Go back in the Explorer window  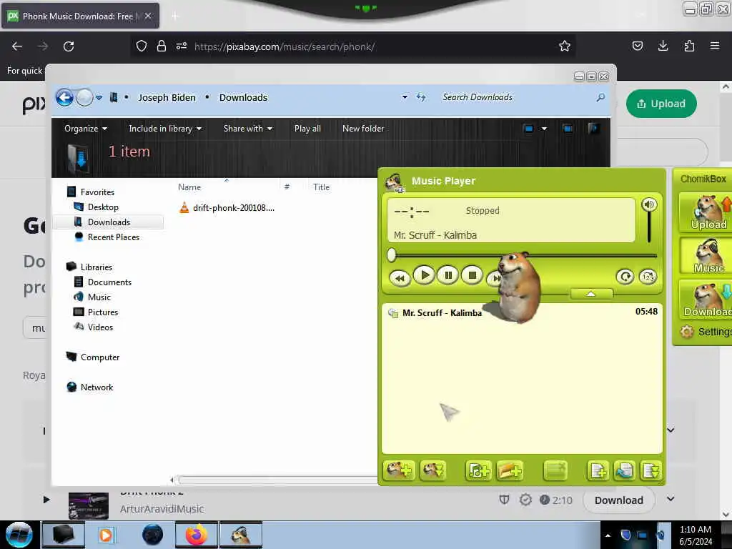(64, 97)
